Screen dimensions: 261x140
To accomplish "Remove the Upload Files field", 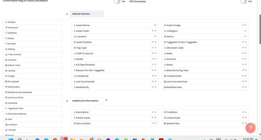I will [246, 123].
